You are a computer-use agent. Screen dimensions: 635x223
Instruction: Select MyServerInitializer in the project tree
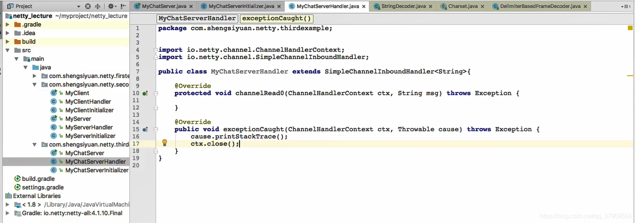point(90,136)
